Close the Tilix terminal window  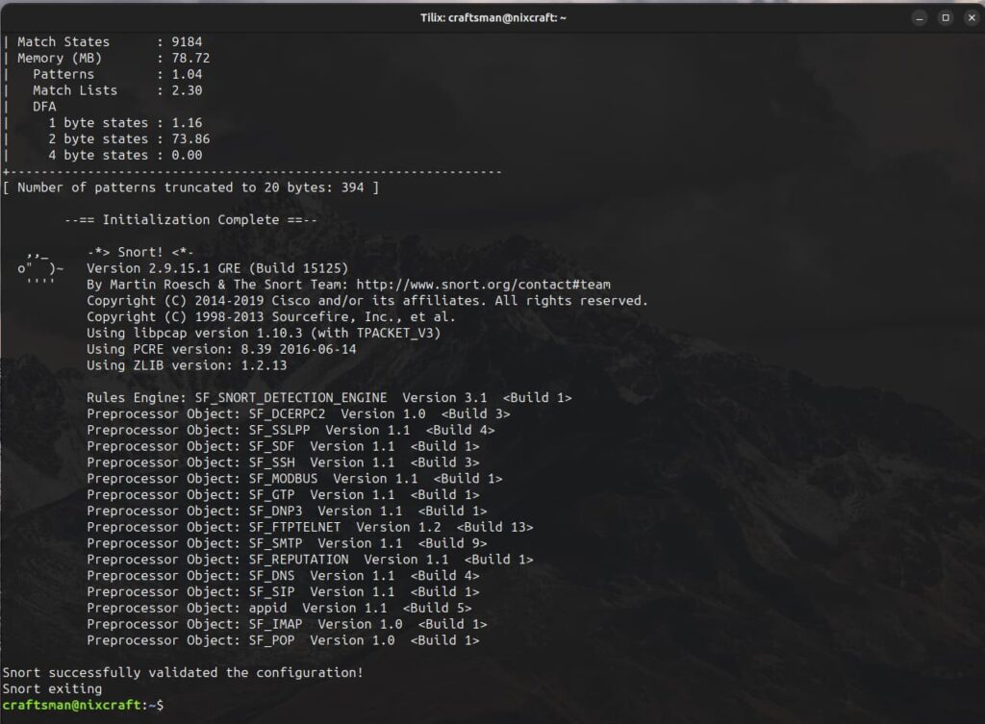point(972,17)
